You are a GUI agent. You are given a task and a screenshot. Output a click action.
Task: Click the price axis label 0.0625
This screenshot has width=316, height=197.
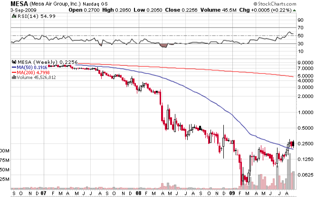(306, 175)
